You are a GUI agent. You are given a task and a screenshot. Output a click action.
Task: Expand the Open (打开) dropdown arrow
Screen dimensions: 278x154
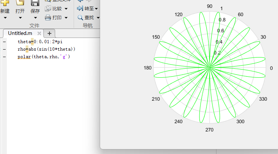[20, 18]
